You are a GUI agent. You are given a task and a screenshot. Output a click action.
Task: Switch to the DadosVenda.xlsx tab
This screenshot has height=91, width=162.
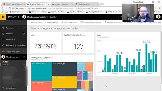pos(87,4)
